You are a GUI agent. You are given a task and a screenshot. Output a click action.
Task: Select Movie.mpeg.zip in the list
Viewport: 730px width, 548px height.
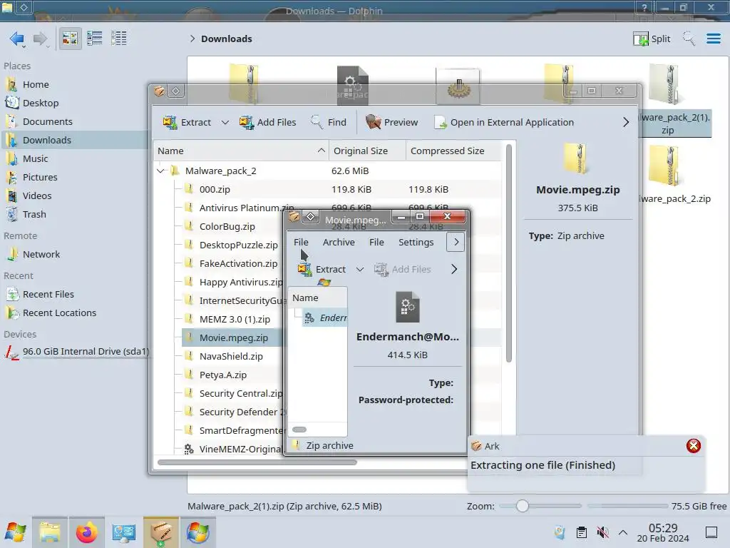(x=233, y=338)
